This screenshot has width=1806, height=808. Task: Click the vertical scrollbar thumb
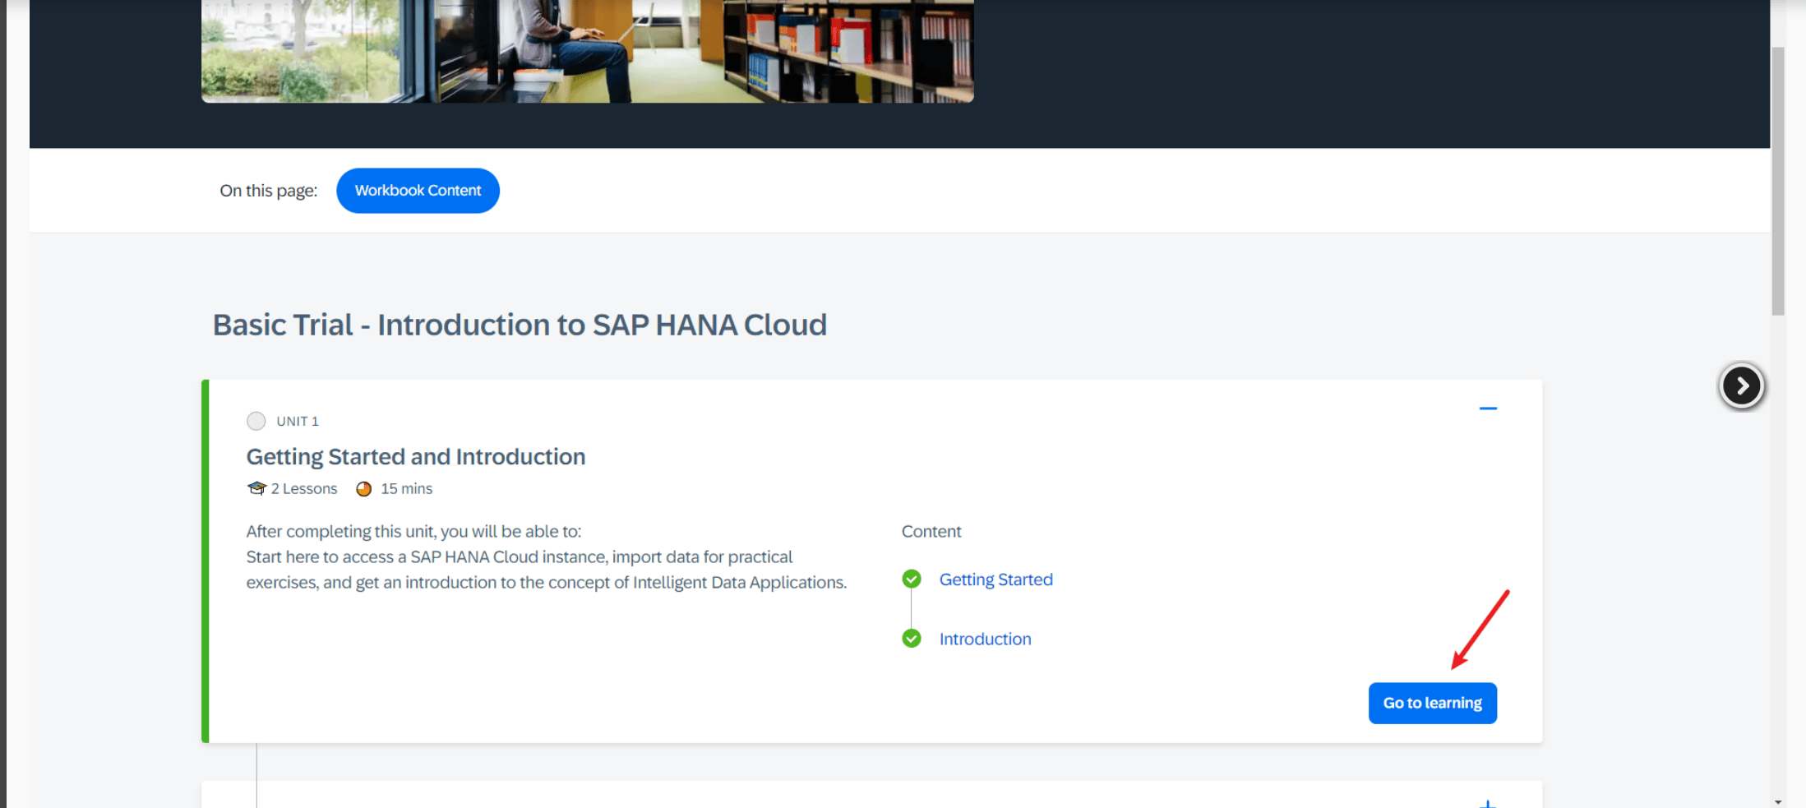(1778, 181)
